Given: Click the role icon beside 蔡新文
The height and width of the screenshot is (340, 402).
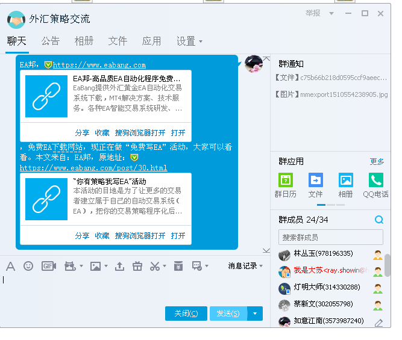Looking at the screenshot, I should [378, 306].
